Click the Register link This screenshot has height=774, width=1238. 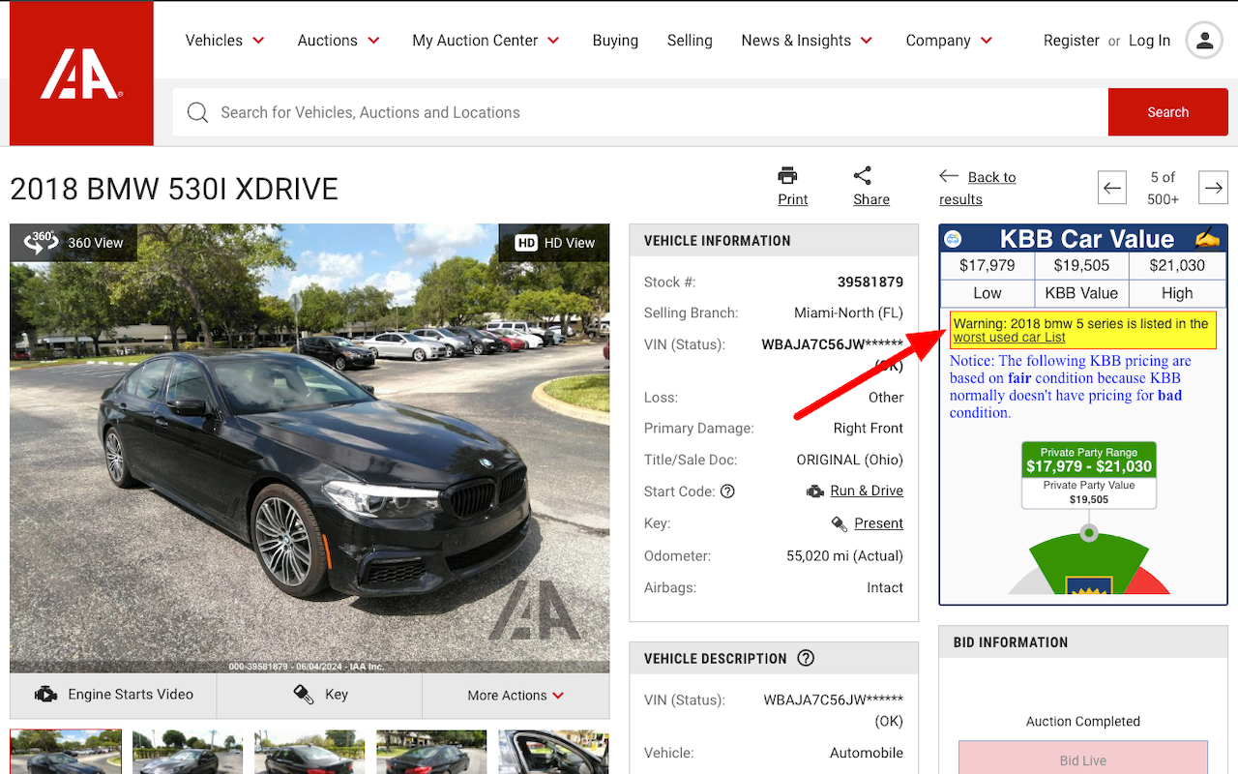point(1071,41)
